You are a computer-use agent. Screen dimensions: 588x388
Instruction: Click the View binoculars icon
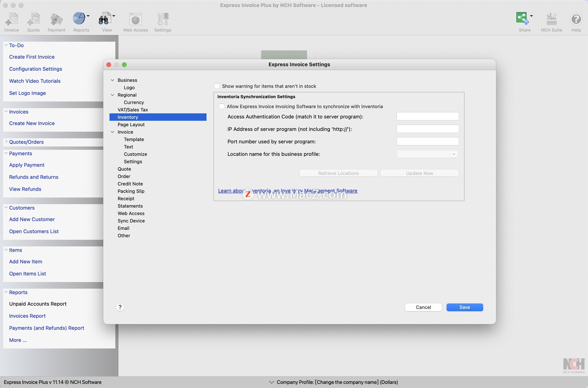(x=104, y=19)
